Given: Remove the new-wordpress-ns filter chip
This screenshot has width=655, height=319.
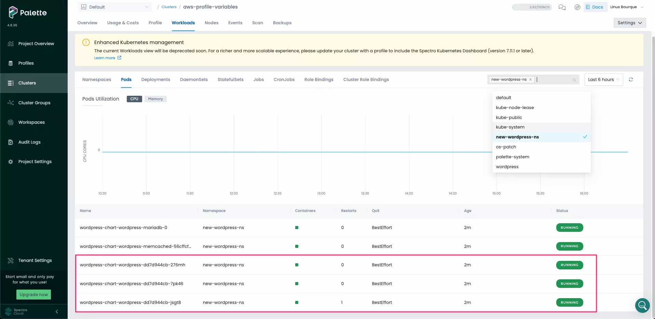Looking at the screenshot, I should tap(530, 79).
